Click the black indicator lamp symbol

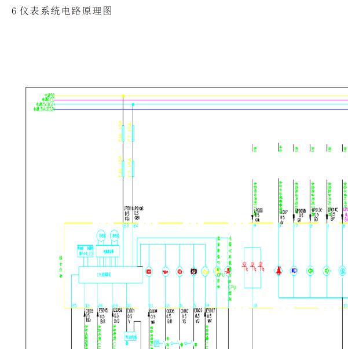(x=193, y=271)
